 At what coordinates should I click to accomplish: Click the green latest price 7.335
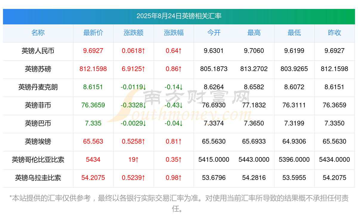click(93, 123)
